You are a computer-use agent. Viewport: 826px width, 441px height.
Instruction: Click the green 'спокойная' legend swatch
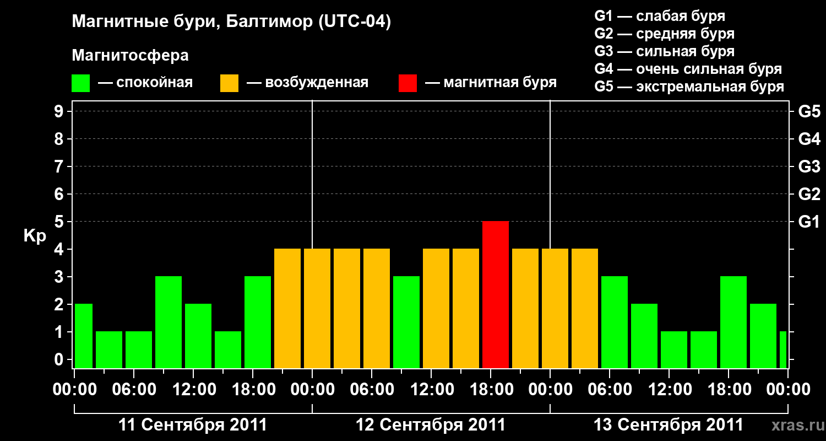[x=80, y=83]
